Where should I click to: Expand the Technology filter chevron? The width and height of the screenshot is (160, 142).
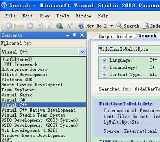click(x=104, y=67)
